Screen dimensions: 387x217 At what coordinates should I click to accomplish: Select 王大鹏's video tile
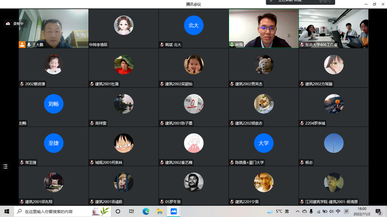click(x=53, y=28)
